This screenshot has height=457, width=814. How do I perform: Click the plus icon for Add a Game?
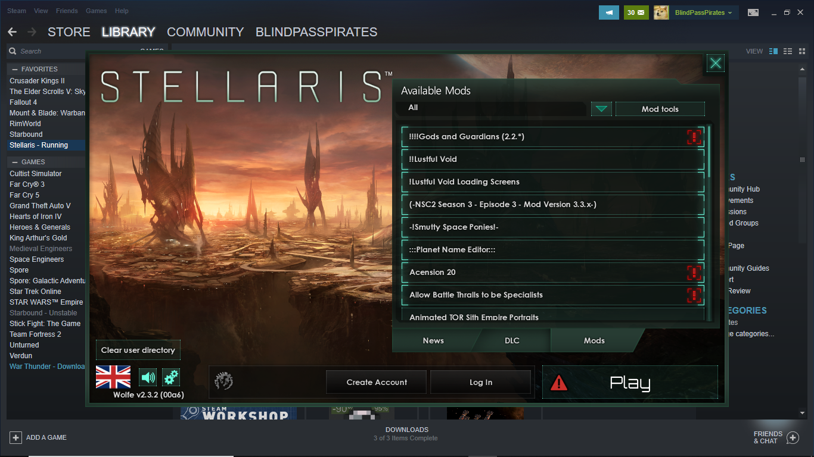pyautogui.click(x=15, y=437)
